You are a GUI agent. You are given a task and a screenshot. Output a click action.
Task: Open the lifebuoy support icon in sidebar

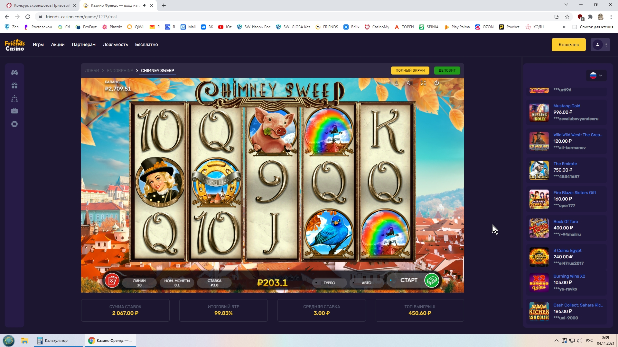pos(14,124)
